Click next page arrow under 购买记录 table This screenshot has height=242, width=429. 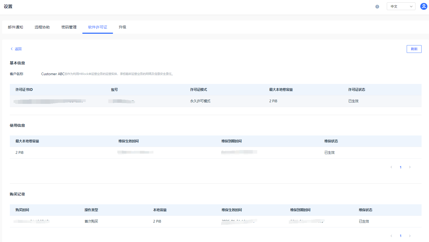pos(410,236)
